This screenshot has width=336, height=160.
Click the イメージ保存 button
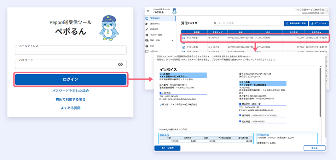[x=167, y=148]
